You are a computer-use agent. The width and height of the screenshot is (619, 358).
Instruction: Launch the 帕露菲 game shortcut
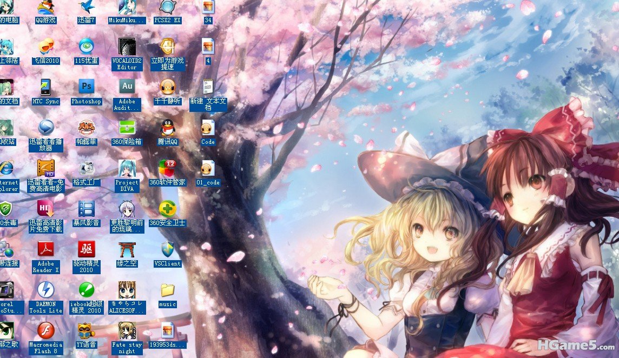point(87,128)
